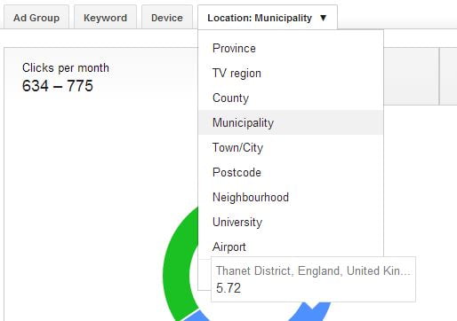457x321 pixels.
Task: Switch to the Keyword tab
Action: click(105, 18)
